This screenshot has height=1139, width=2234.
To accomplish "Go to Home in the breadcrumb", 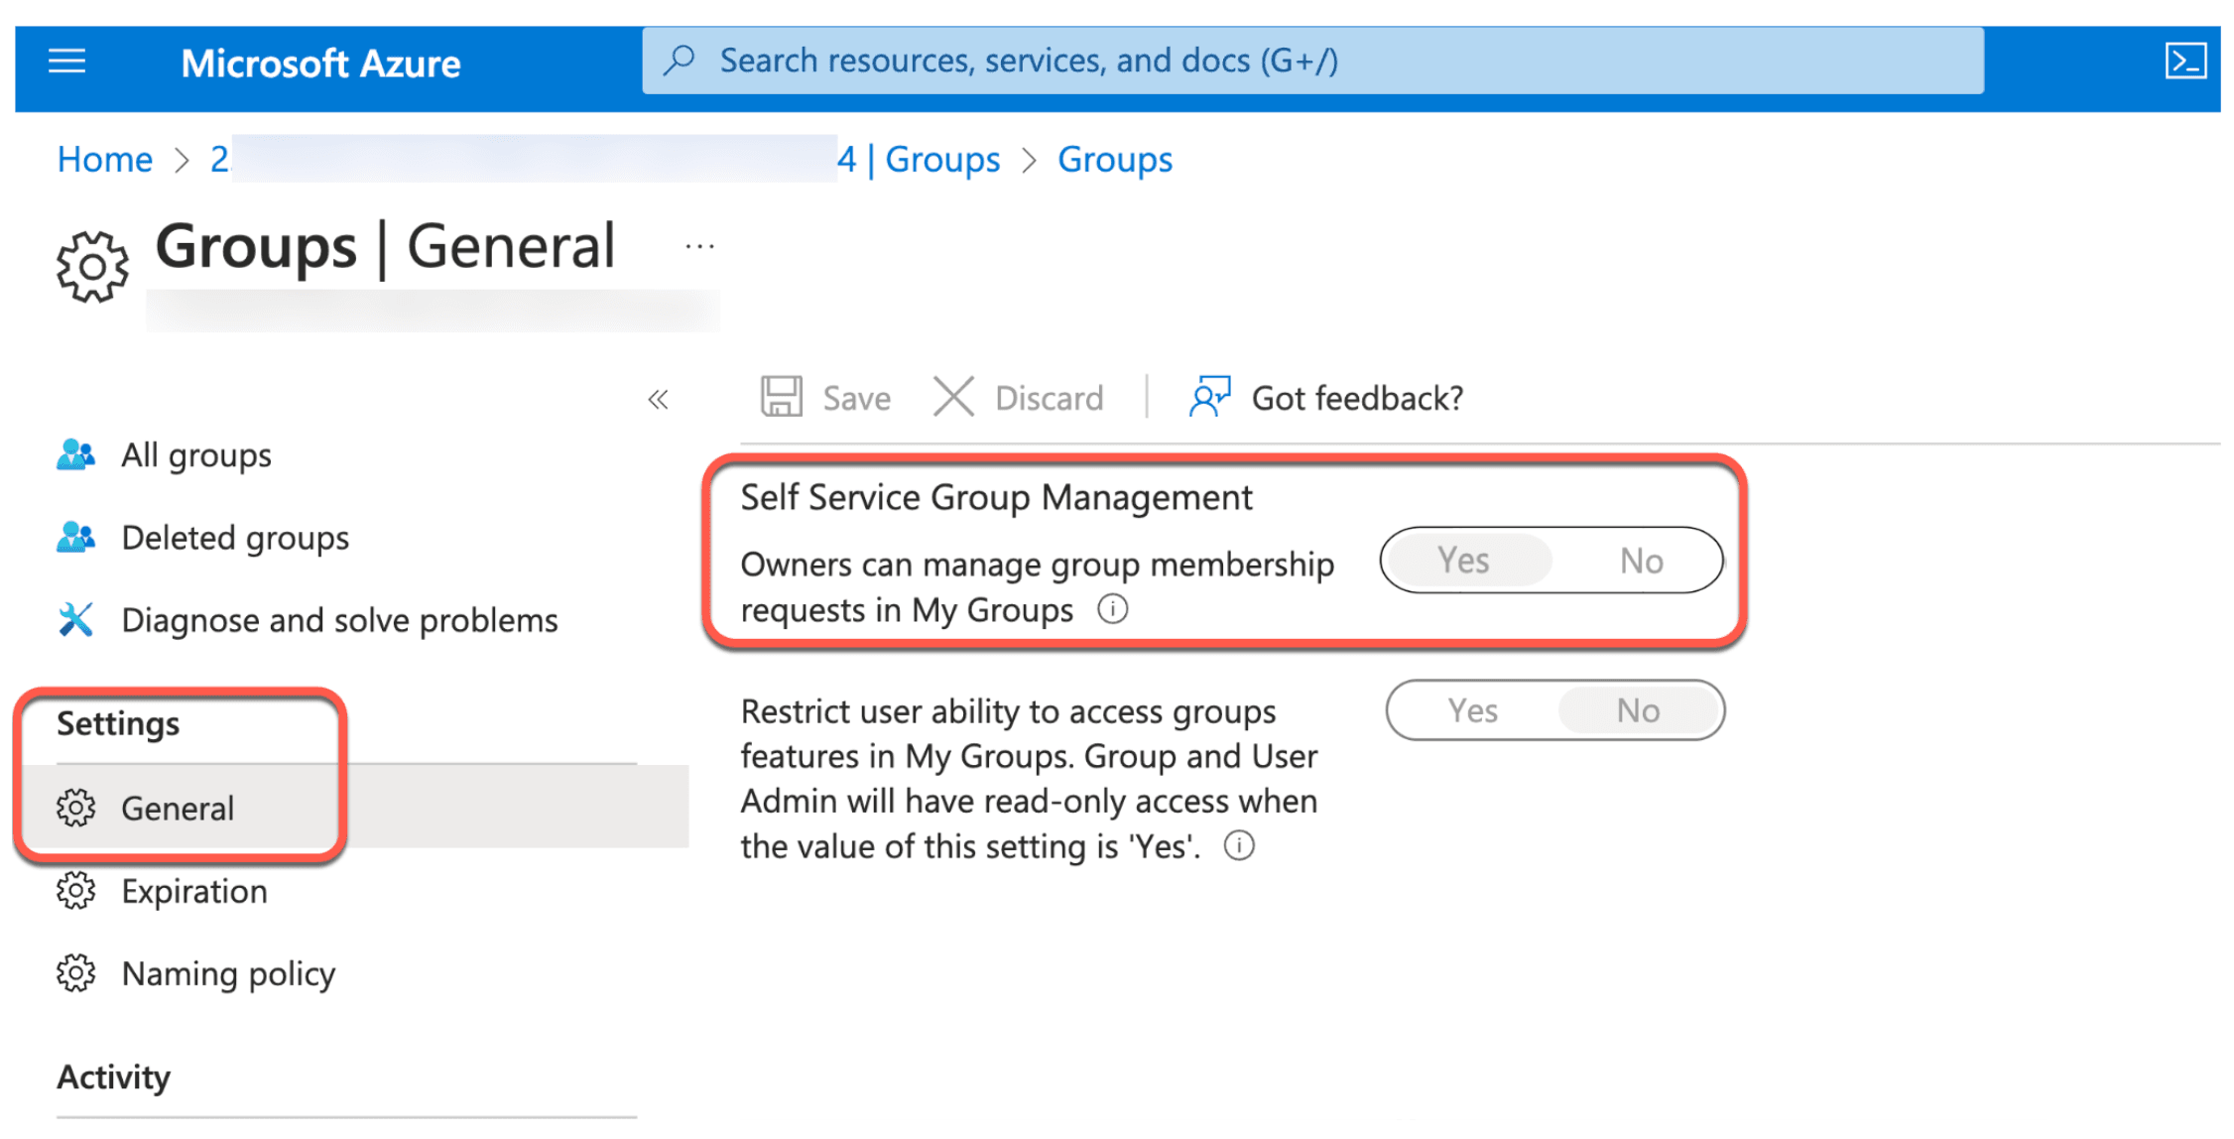I will click(x=104, y=159).
